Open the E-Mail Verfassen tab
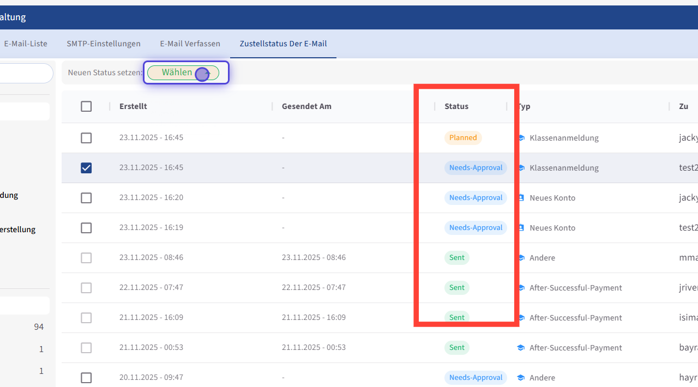Screen dimensions: 698x387 190,44
